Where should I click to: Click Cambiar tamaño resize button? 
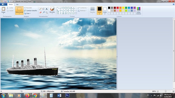pyautogui.click(x=30, y=11)
